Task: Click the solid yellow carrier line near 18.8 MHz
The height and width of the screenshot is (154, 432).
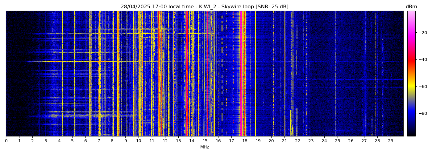Action: (255, 74)
